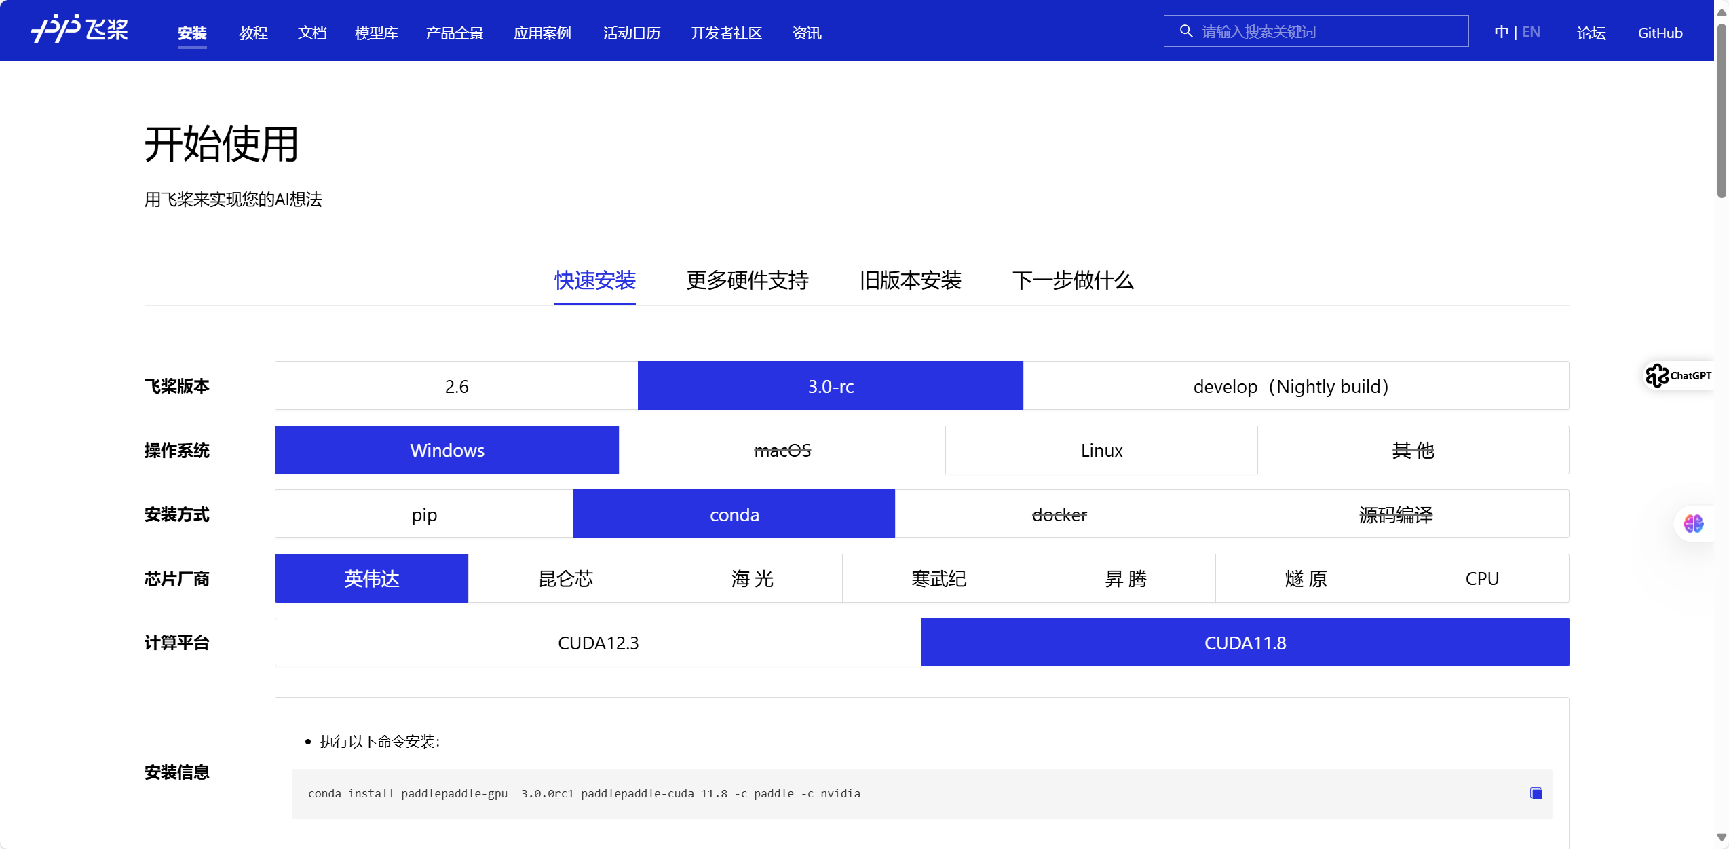
Task: Open the GitHub link in header
Action: click(1659, 33)
